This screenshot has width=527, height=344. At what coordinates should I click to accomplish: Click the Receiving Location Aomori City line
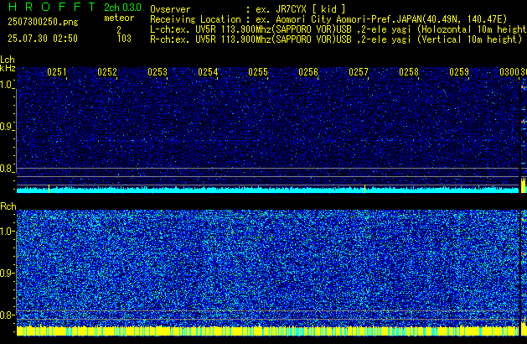(328, 19)
